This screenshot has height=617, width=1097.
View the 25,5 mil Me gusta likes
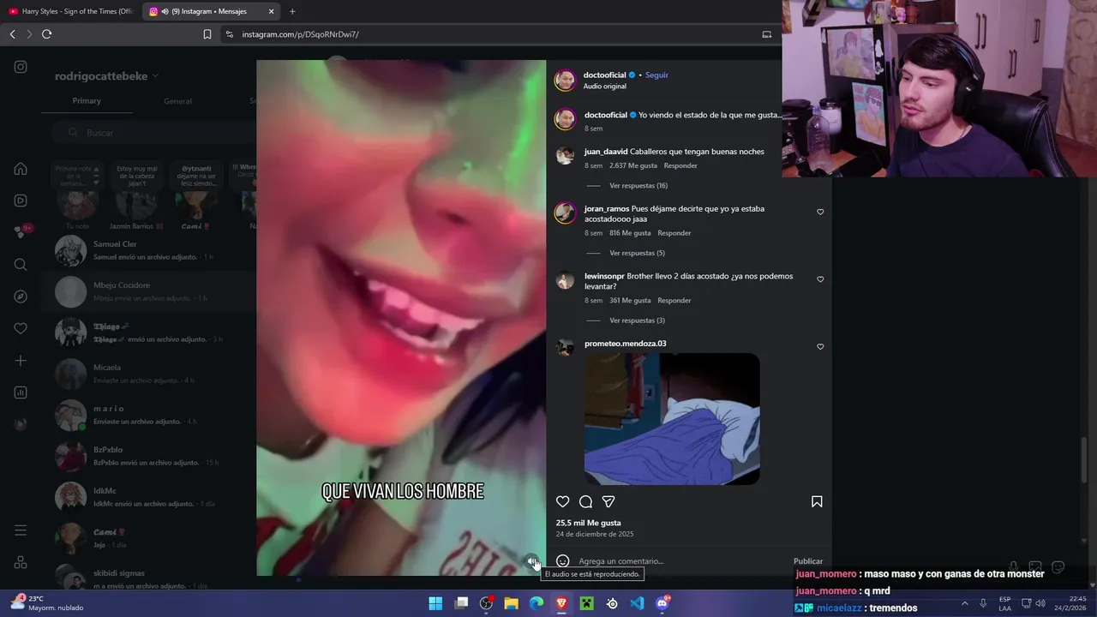588,523
